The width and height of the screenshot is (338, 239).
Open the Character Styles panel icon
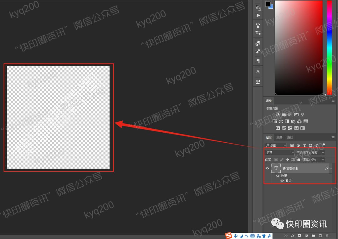[x=258, y=51]
